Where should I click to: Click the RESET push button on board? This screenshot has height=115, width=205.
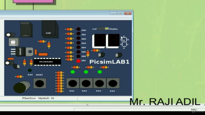(x=40, y=83)
